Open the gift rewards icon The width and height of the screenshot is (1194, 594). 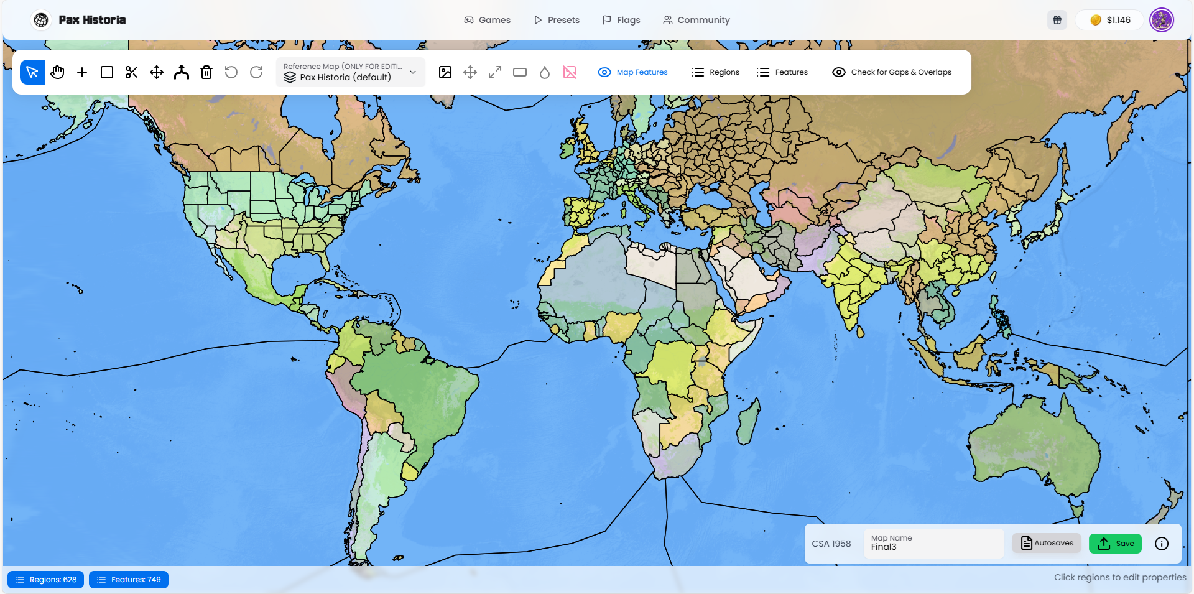[x=1057, y=20]
